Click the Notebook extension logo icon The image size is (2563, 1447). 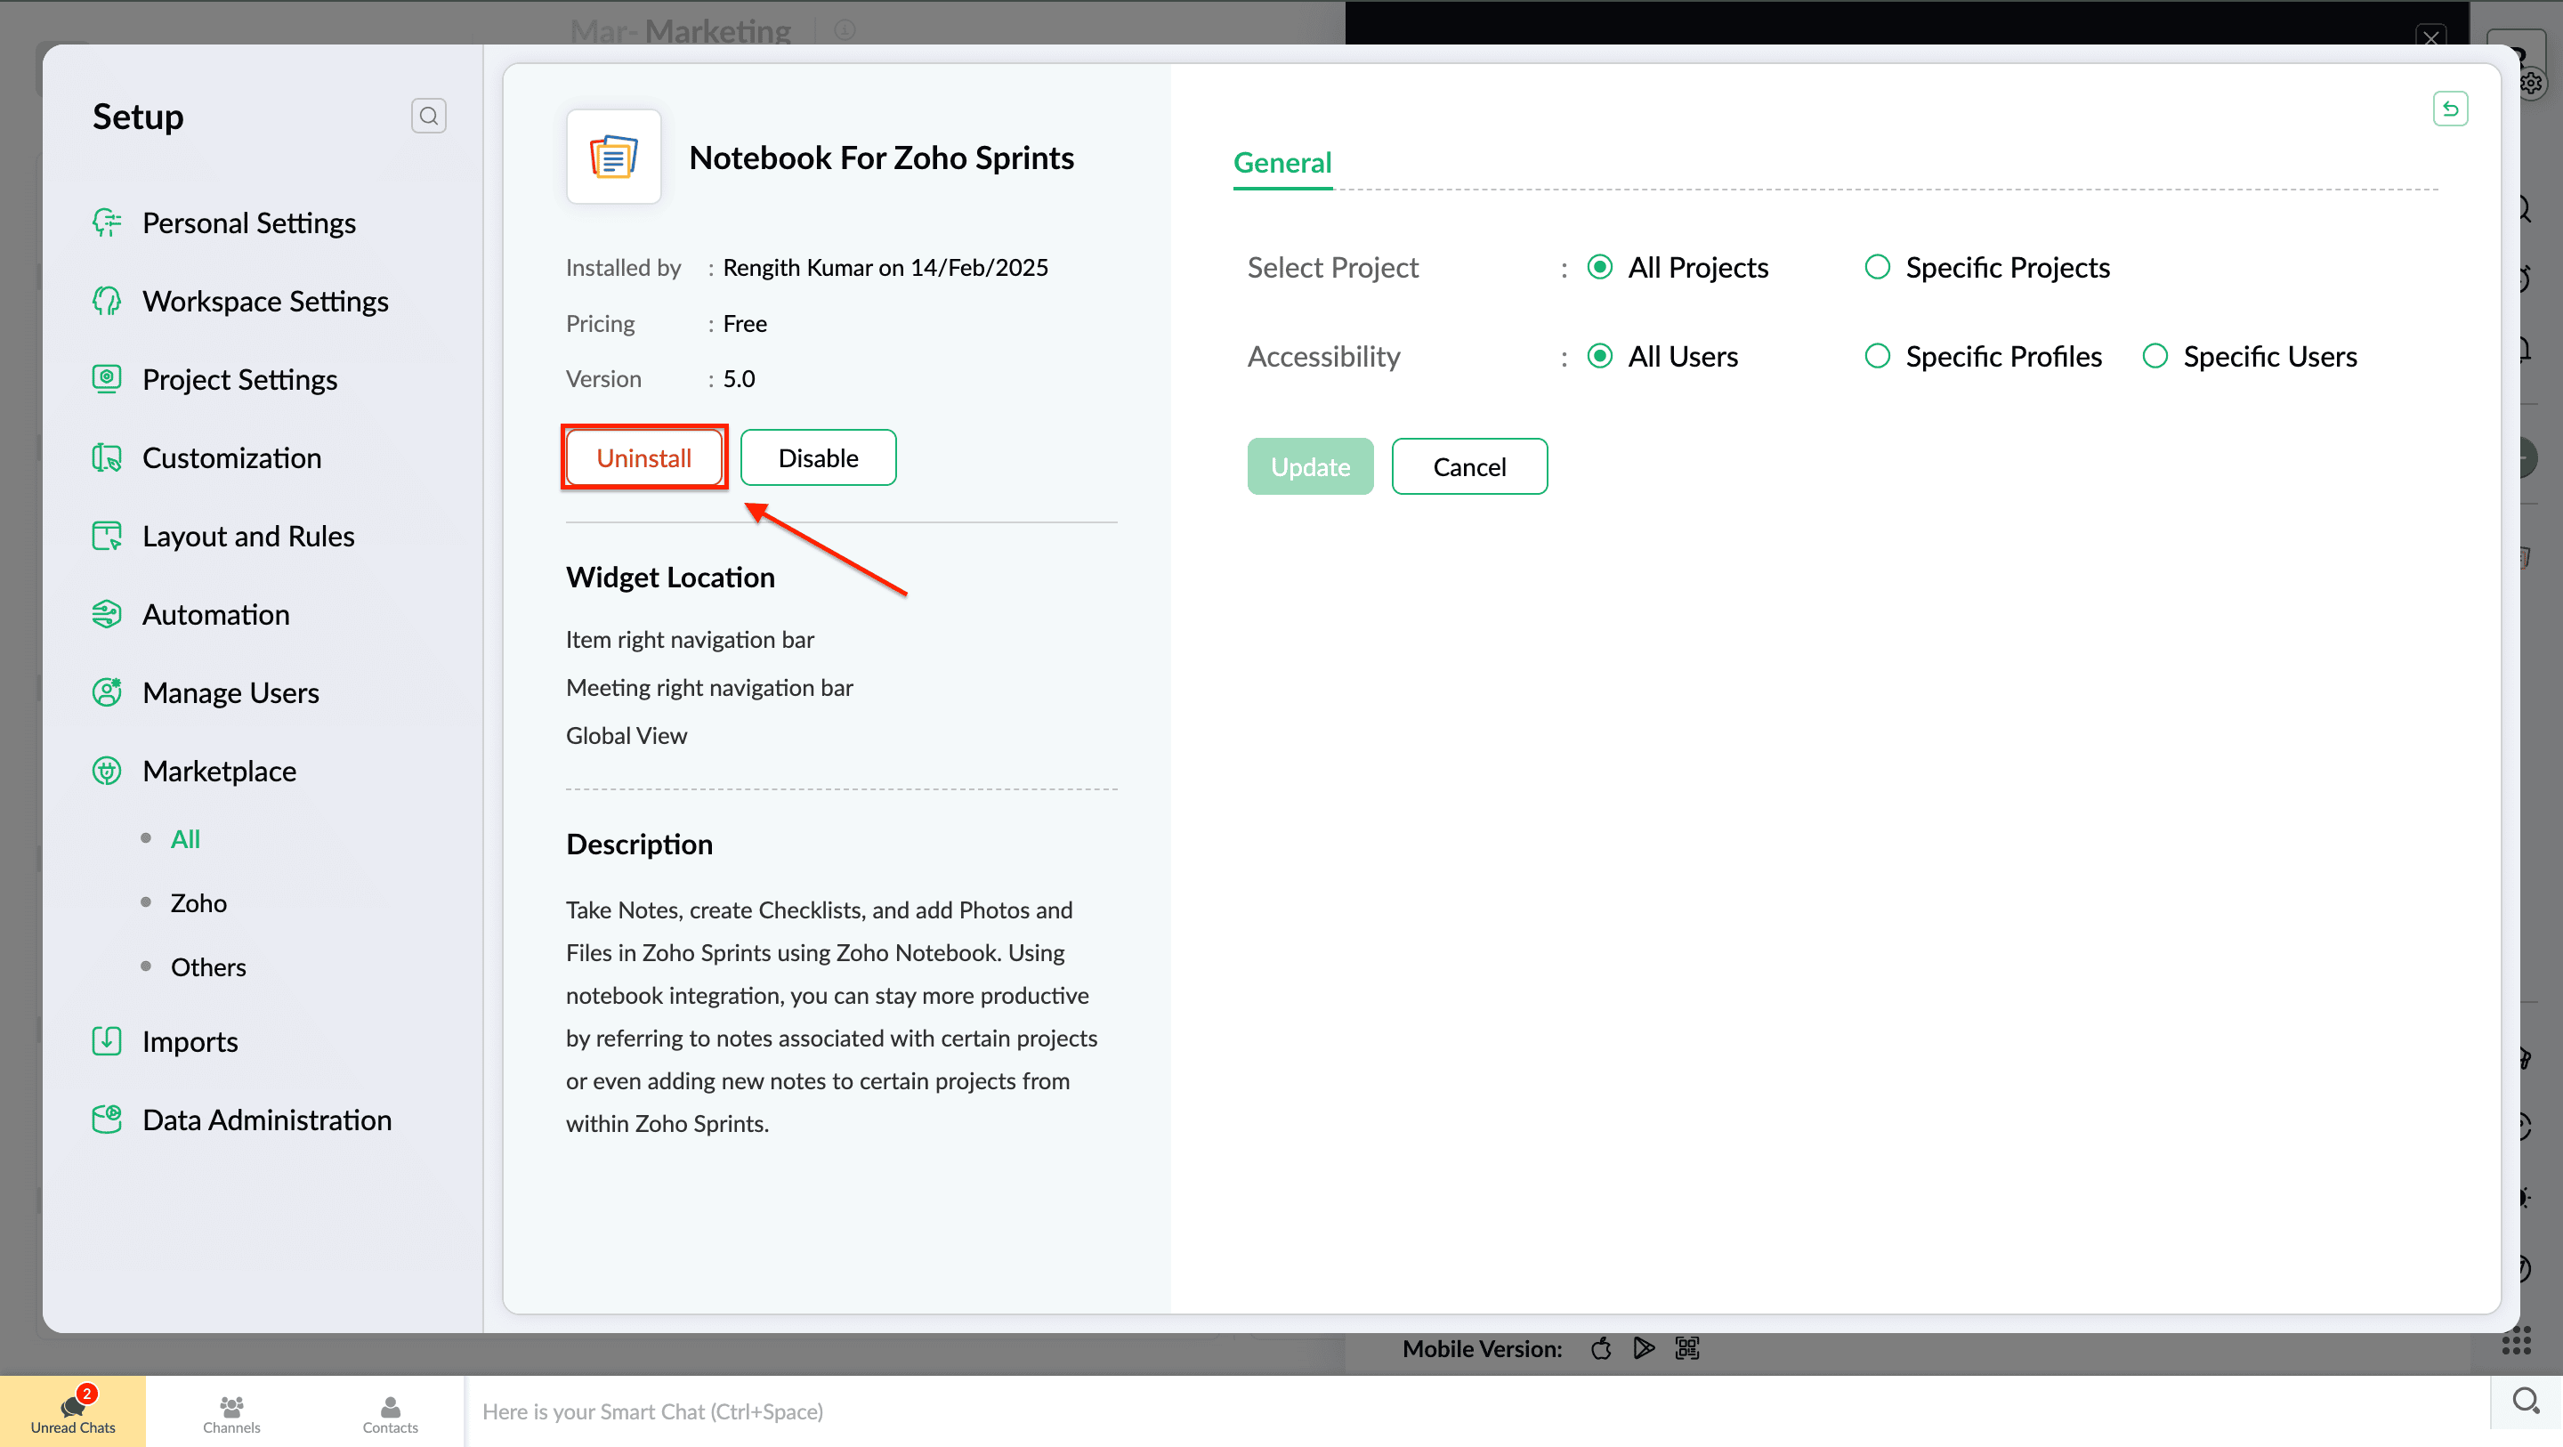tap(613, 158)
